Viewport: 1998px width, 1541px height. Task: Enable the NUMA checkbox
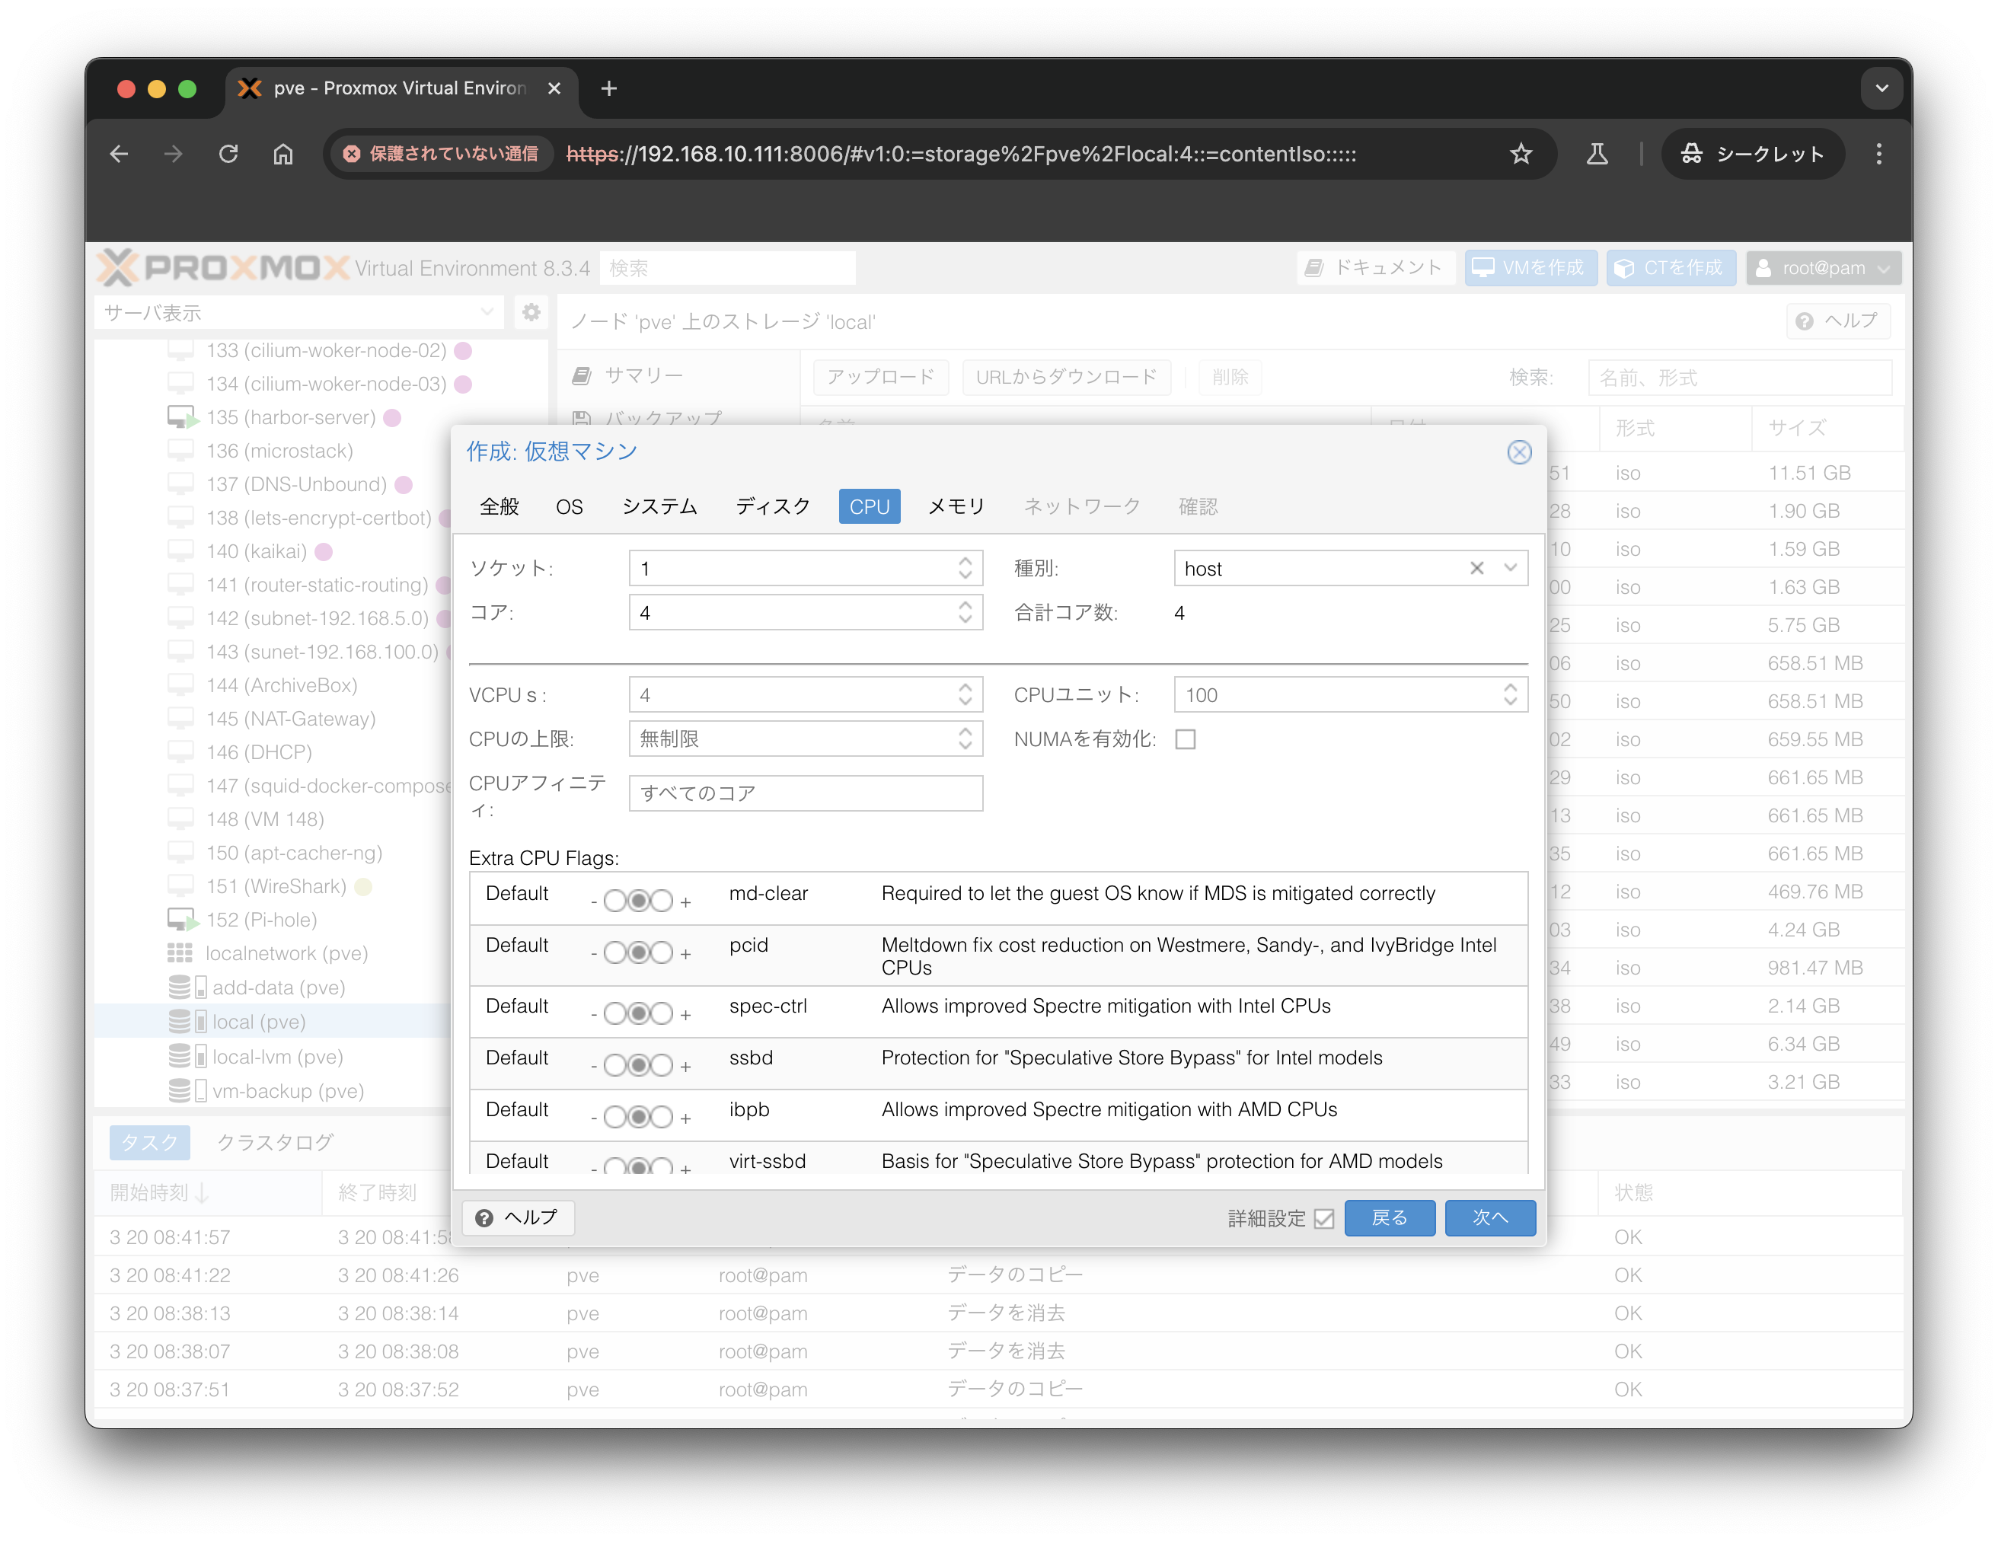click(1186, 739)
